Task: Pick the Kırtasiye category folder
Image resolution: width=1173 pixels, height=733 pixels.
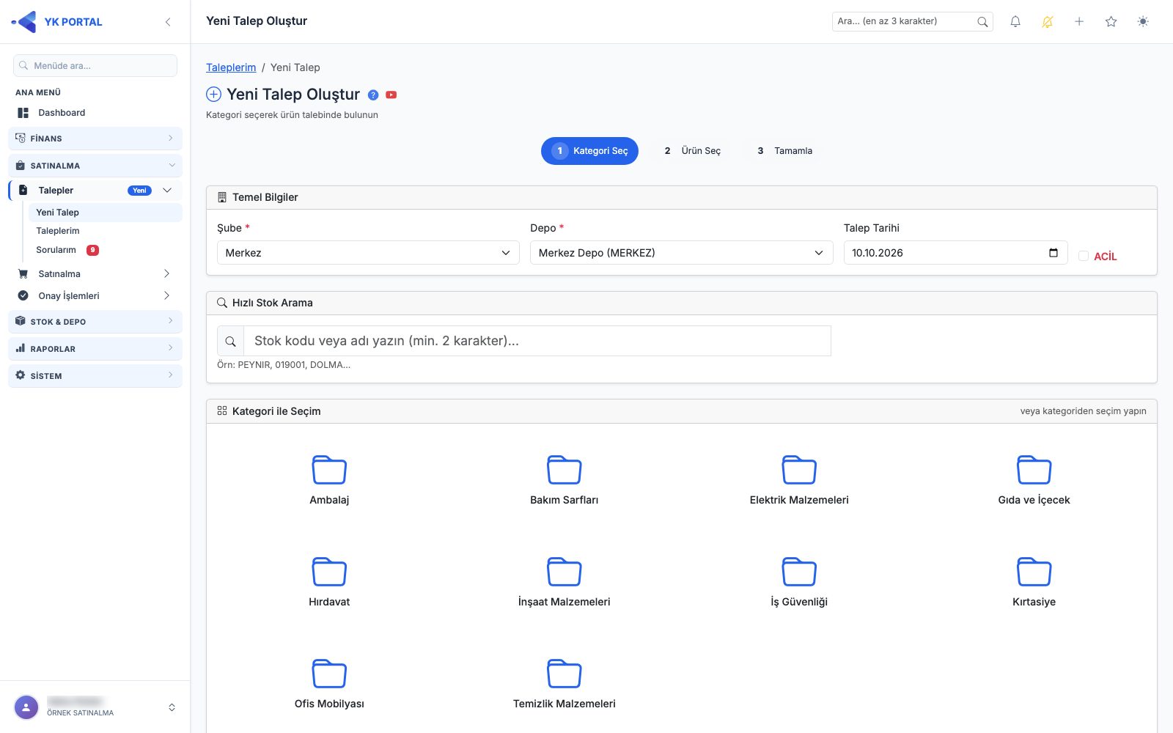Action: click(1034, 582)
